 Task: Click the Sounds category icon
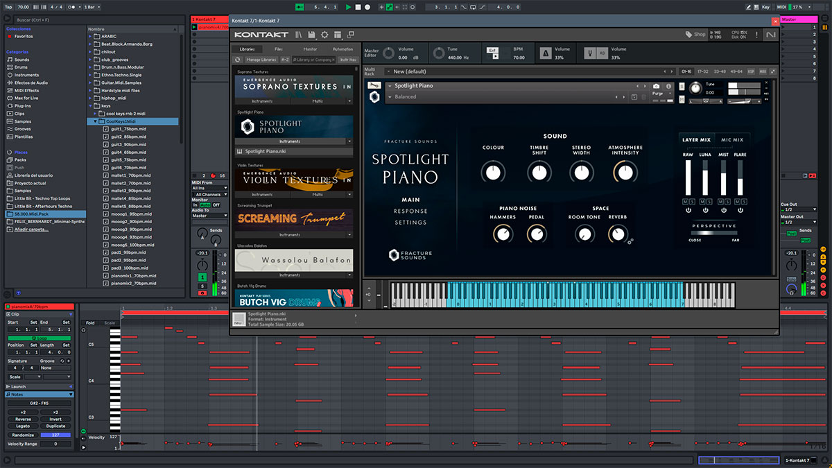pos(10,60)
